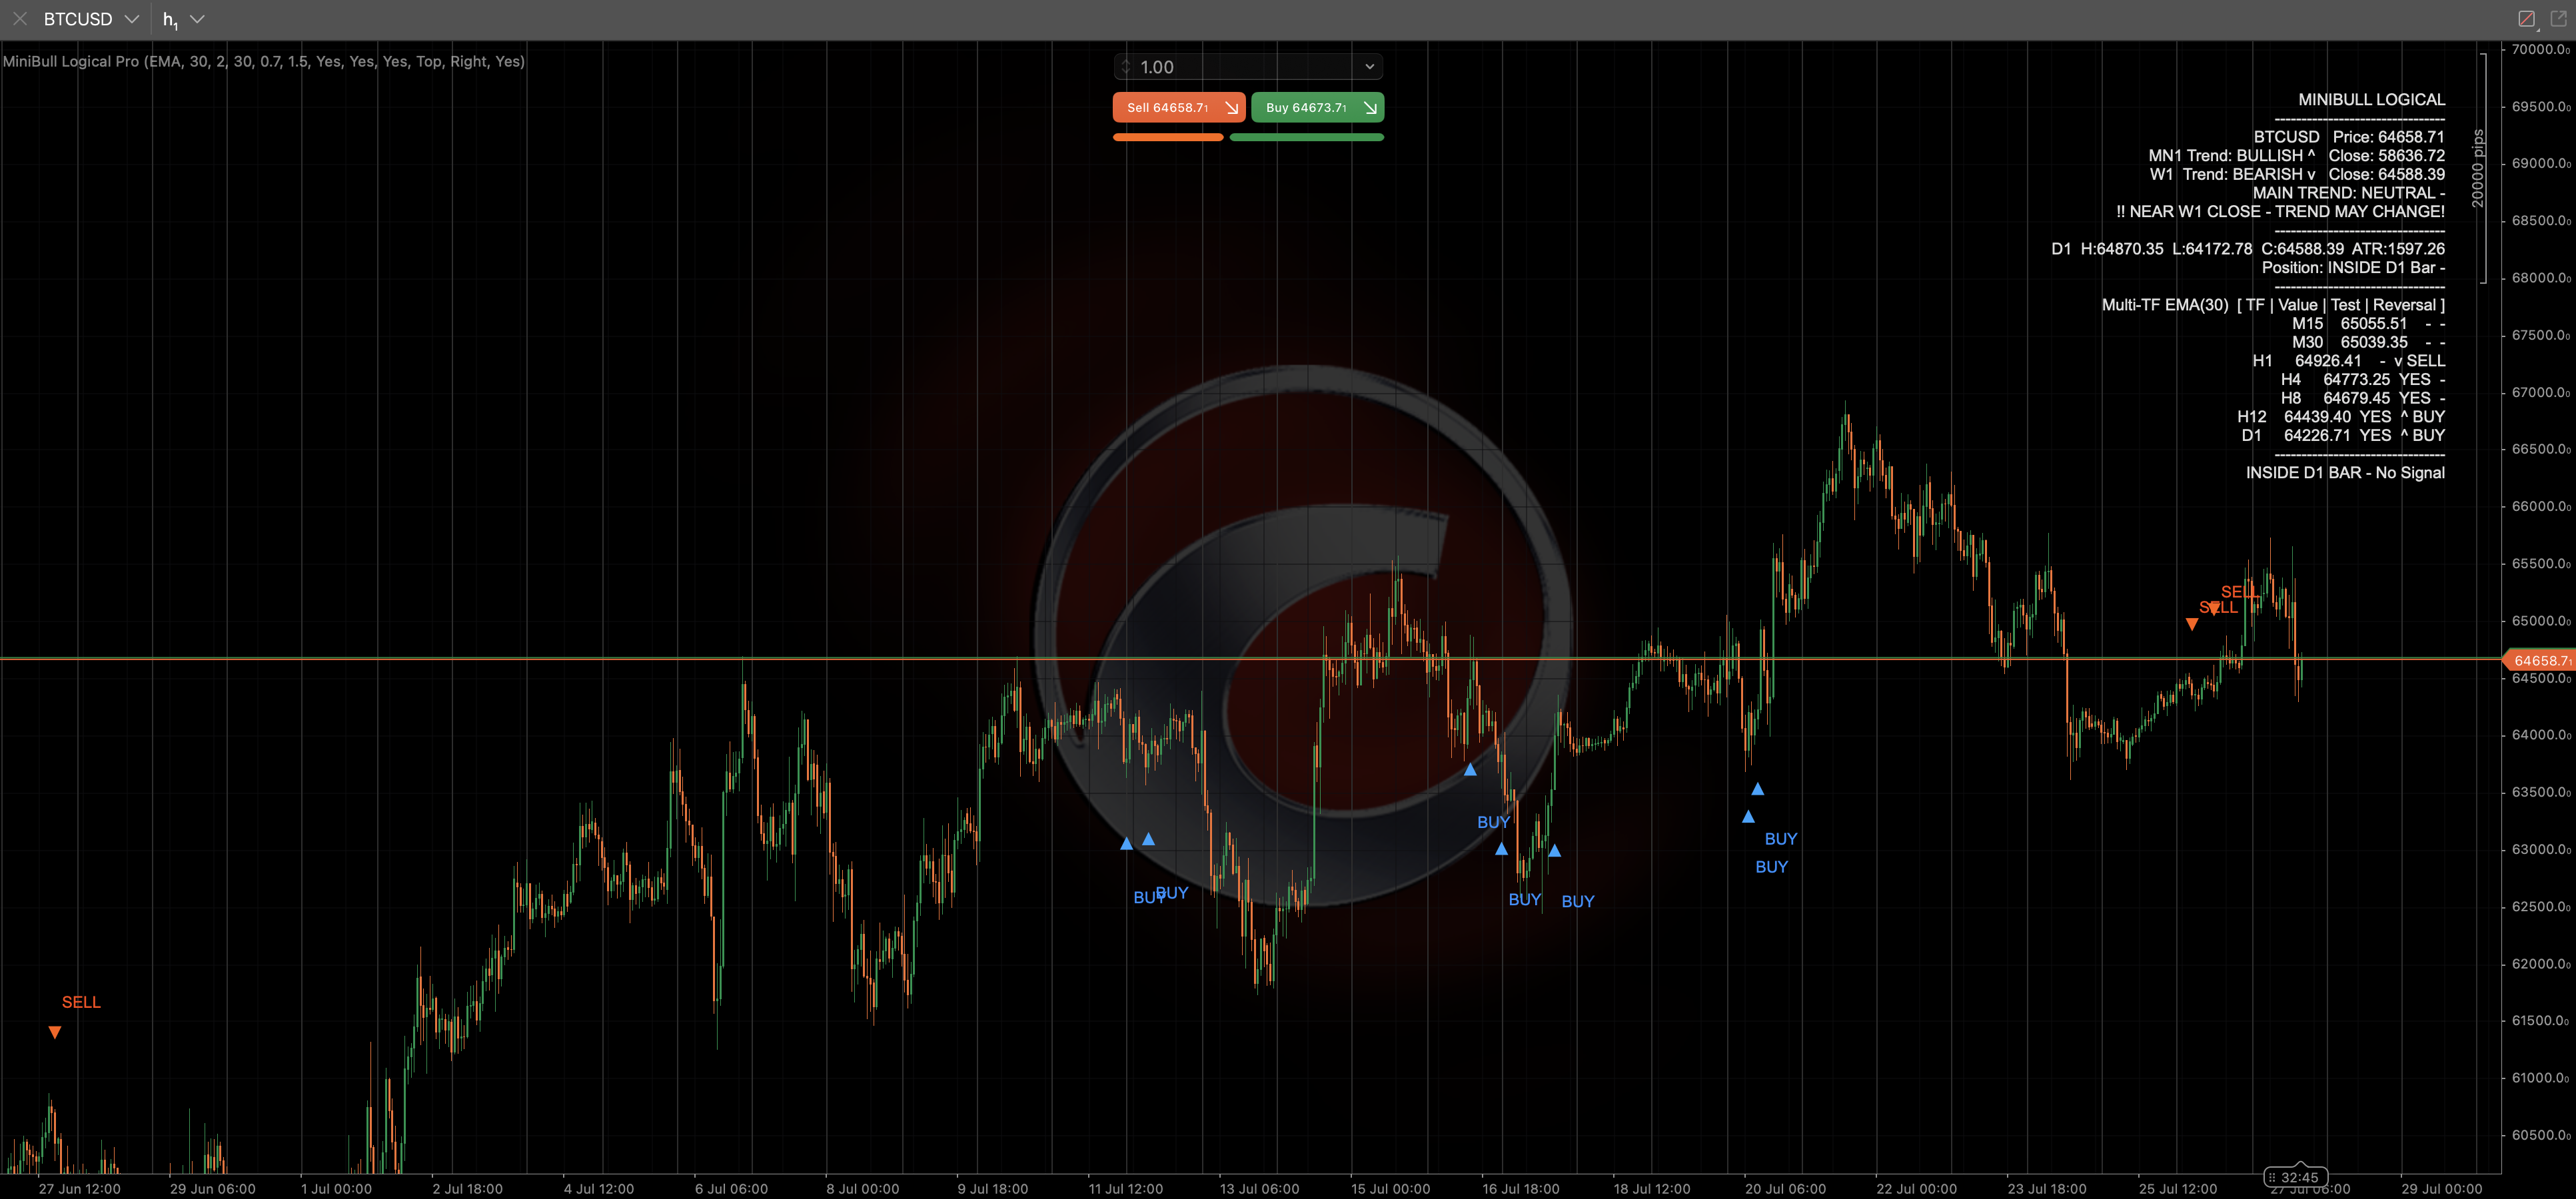Click the orange SELL arrow near 27 Jun

click(x=55, y=1032)
